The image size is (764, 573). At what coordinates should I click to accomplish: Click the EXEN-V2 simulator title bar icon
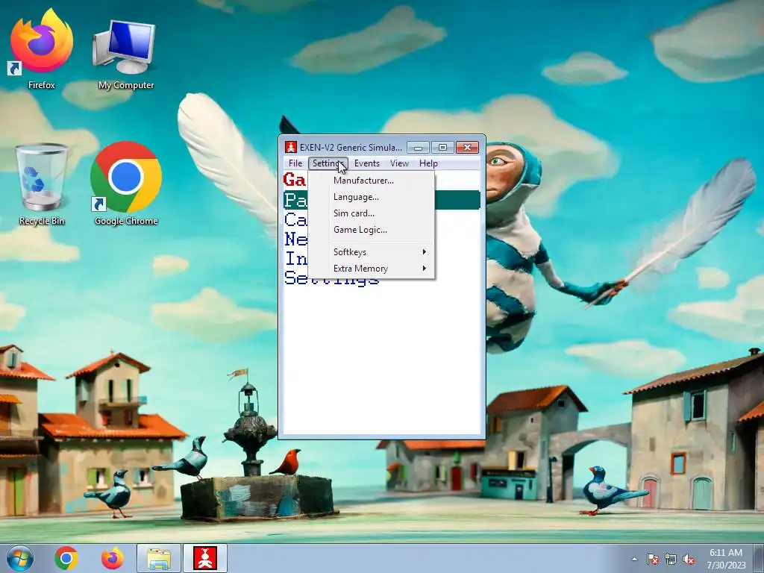pos(291,147)
